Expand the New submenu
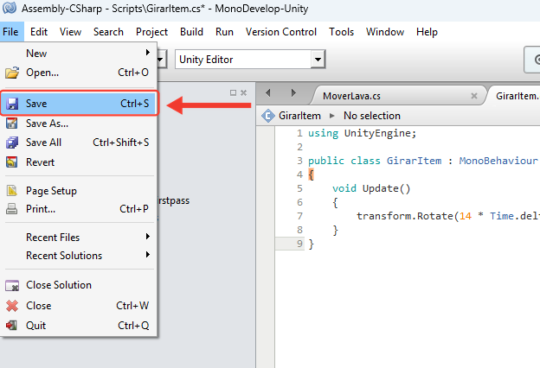This screenshot has width=540, height=368. click(x=147, y=53)
